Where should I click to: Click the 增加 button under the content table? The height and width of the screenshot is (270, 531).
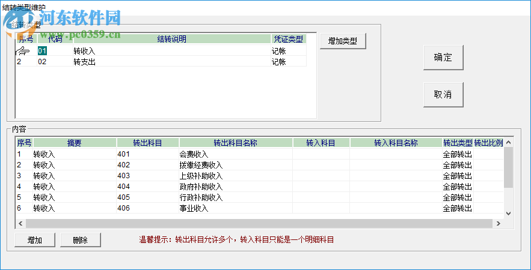tap(34, 240)
